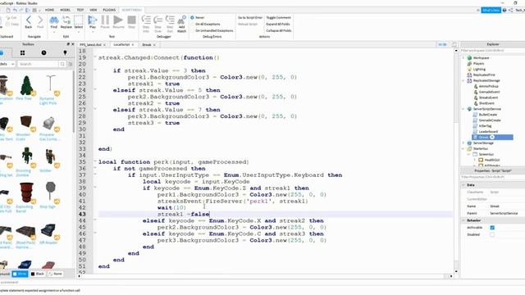
Task: Click the Step Out debugger icon
Action: tap(170, 20)
